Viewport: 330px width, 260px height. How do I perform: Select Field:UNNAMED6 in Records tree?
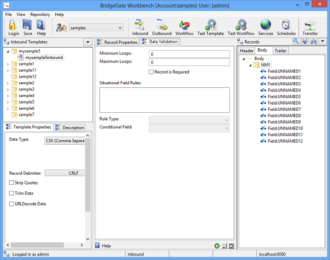pyautogui.click(x=281, y=103)
